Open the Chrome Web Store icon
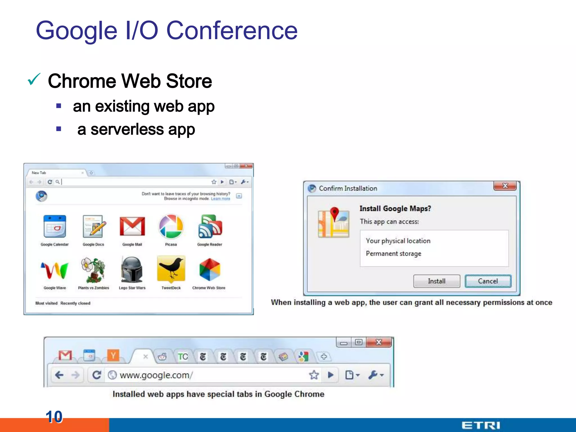This screenshot has width=576, height=432. 210,270
